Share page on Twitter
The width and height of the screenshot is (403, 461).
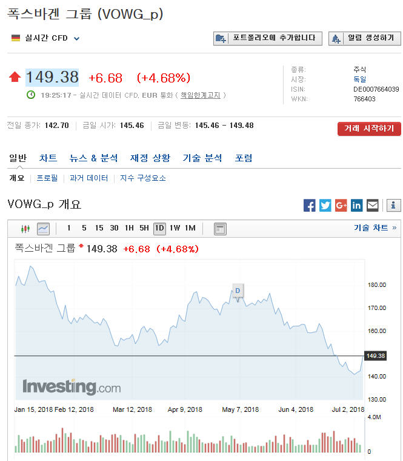(x=325, y=206)
